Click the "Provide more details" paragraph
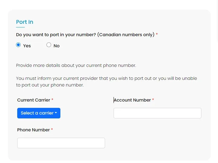The width and height of the screenshot is (218, 163). click(76, 65)
